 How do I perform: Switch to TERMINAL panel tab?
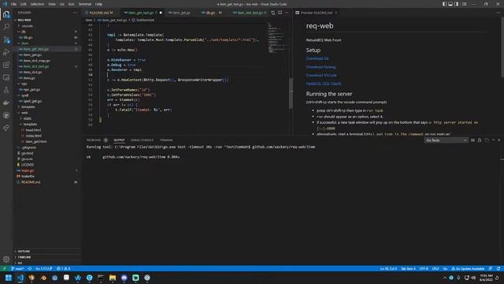click(x=166, y=140)
